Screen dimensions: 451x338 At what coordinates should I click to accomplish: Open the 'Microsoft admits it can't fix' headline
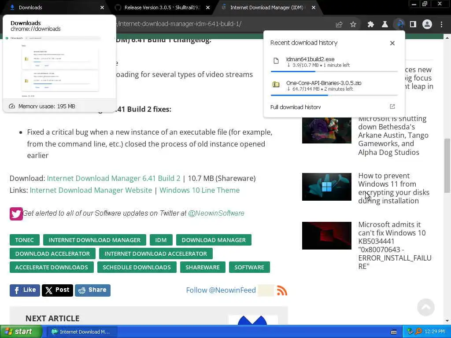395,245
